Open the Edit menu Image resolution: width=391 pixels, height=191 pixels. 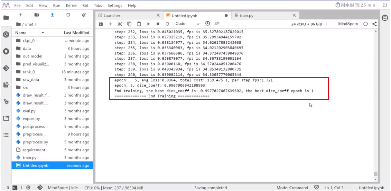(x=30, y=5)
